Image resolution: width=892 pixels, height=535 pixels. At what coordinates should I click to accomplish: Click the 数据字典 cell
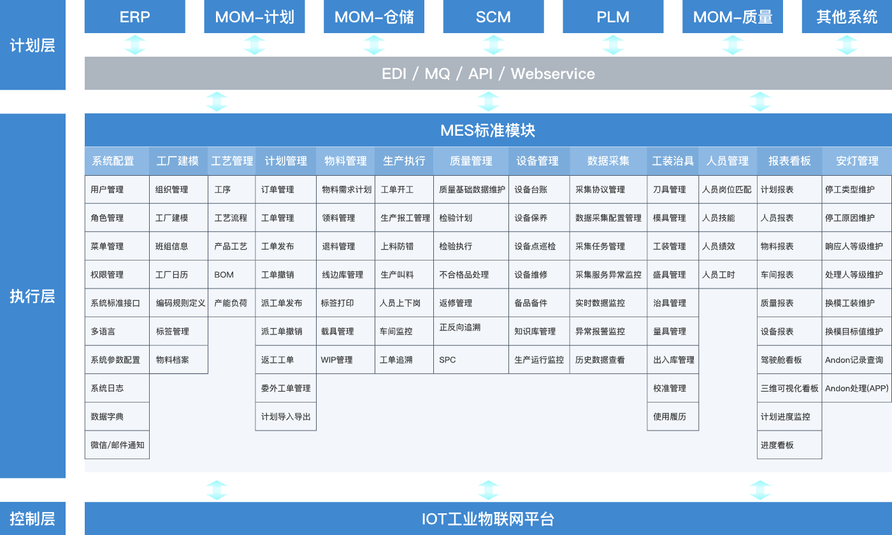click(117, 417)
